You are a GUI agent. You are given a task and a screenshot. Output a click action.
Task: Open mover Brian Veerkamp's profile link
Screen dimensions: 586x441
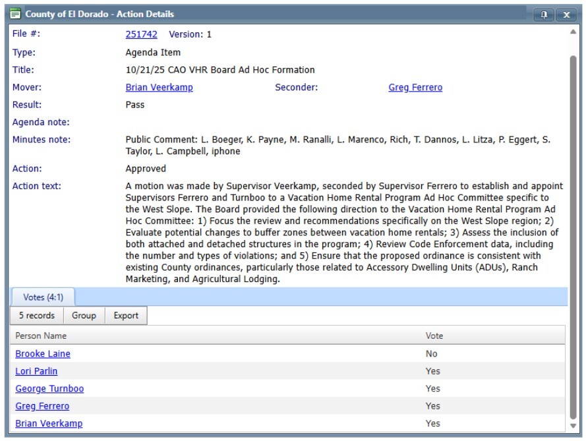pyautogui.click(x=159, y=87)
